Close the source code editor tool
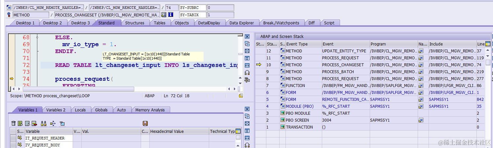The image size is (493, 148). click(x=247, y=37)
